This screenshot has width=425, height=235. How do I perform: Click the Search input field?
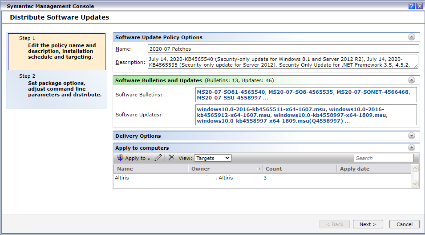384,158
